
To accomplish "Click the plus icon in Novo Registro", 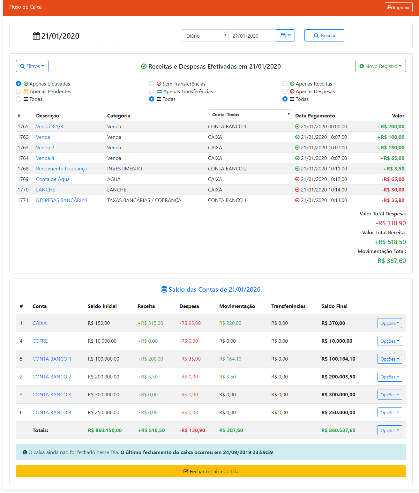I will [362, 66].
